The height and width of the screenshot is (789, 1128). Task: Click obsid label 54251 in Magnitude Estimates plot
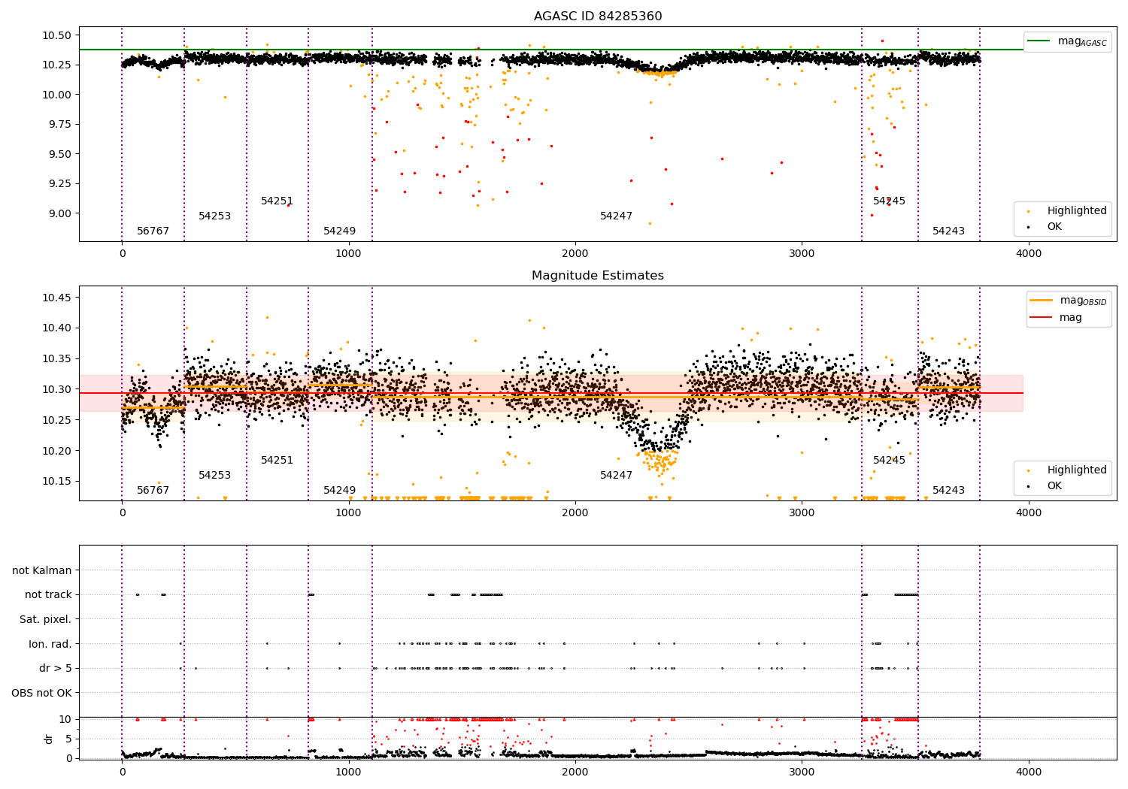click(277, 461)
